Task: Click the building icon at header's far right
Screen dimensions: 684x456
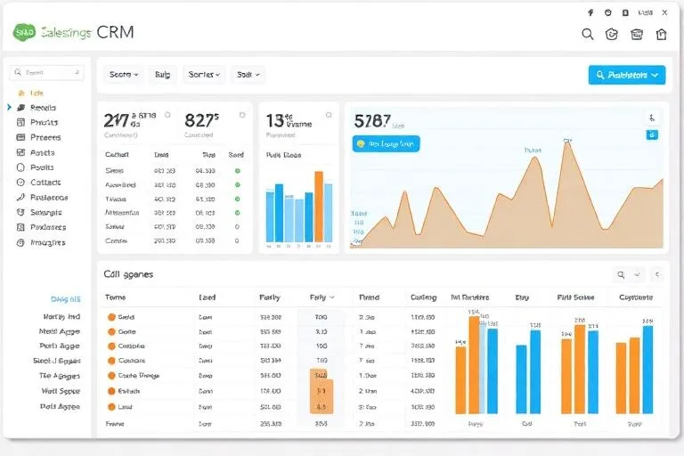Action: [662, 34]
